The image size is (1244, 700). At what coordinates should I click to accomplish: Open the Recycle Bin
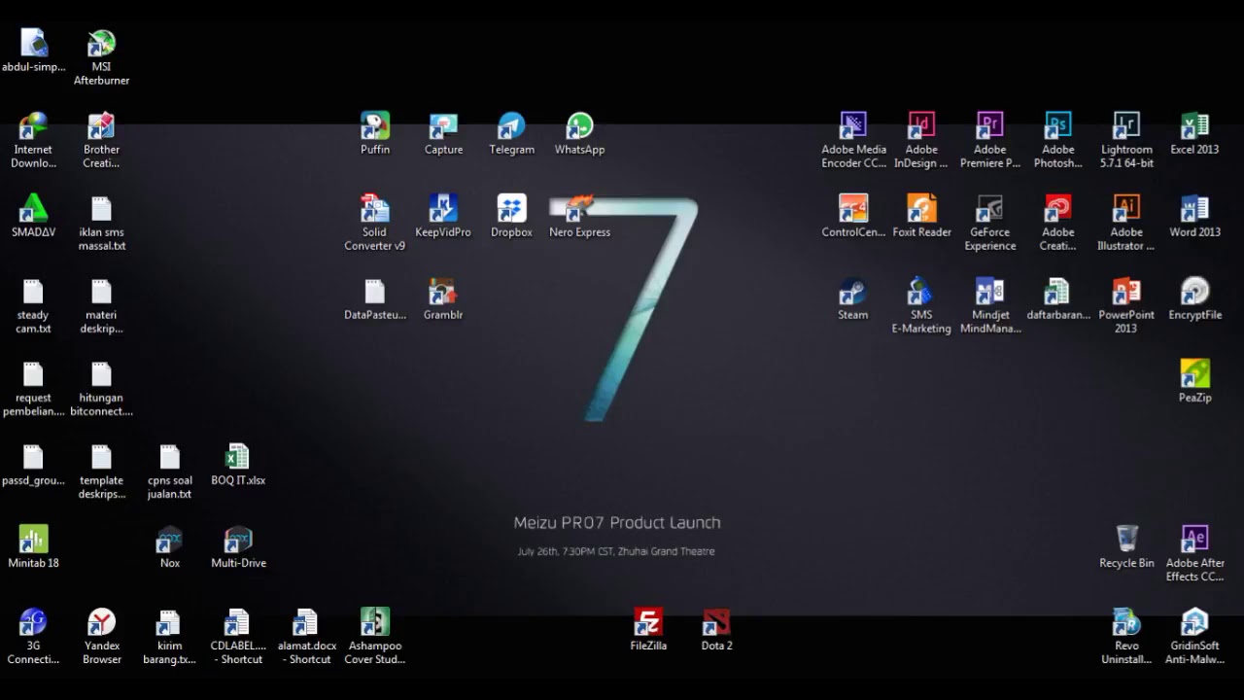tap(1126, 540)
